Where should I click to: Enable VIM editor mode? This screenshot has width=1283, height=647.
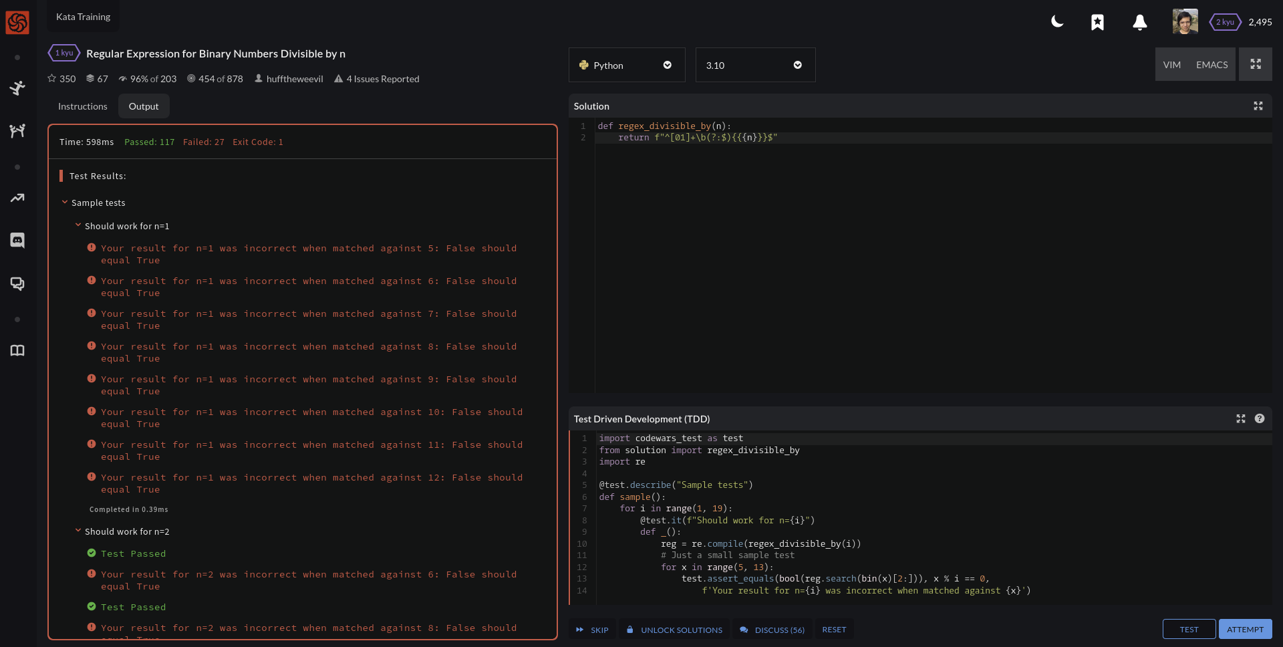(x=1171, y=65)
